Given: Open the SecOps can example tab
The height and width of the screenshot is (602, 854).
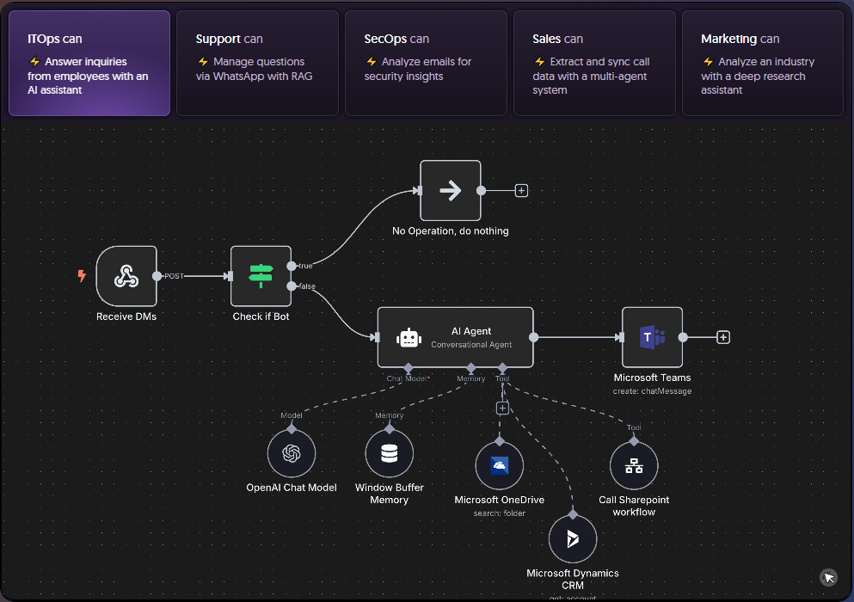Looking at the screenshot, I should click(x=426, y=61).
